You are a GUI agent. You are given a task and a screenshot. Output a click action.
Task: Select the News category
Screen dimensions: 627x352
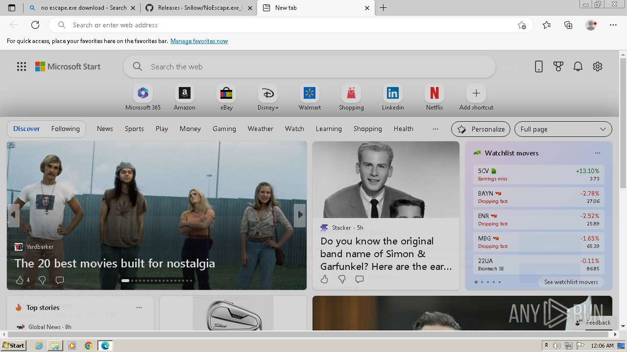105,129
